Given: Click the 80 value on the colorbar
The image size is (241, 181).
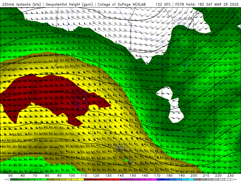Looking at the screenshot, I should coord(47,176).
